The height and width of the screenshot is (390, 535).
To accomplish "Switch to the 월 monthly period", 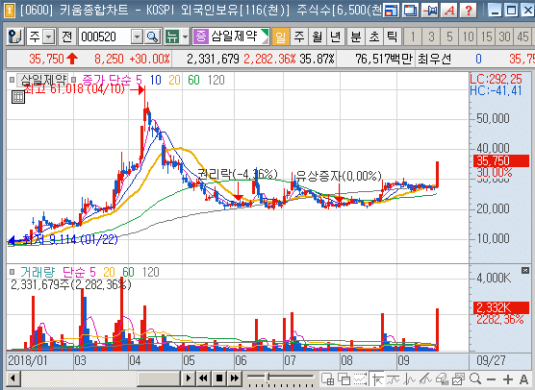I will click(x=318, y=37).
